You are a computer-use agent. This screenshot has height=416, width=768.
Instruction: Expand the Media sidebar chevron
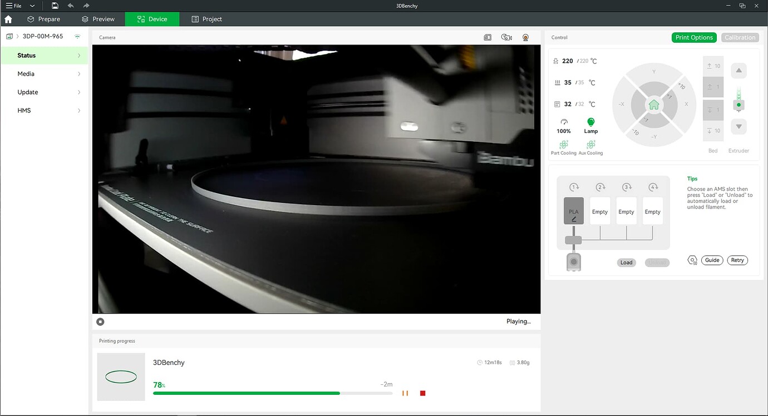click(79, 74)
